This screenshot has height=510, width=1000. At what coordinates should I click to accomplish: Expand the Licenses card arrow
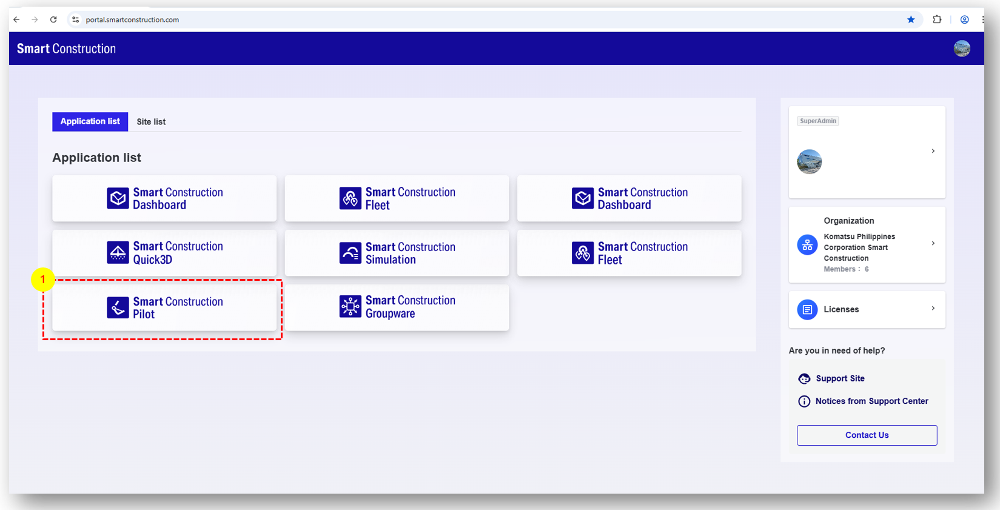933,309
